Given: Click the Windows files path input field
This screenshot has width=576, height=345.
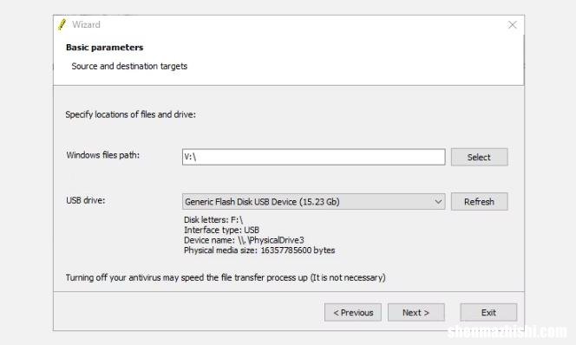Looking at the screenshot, I should tap(313, 157).
